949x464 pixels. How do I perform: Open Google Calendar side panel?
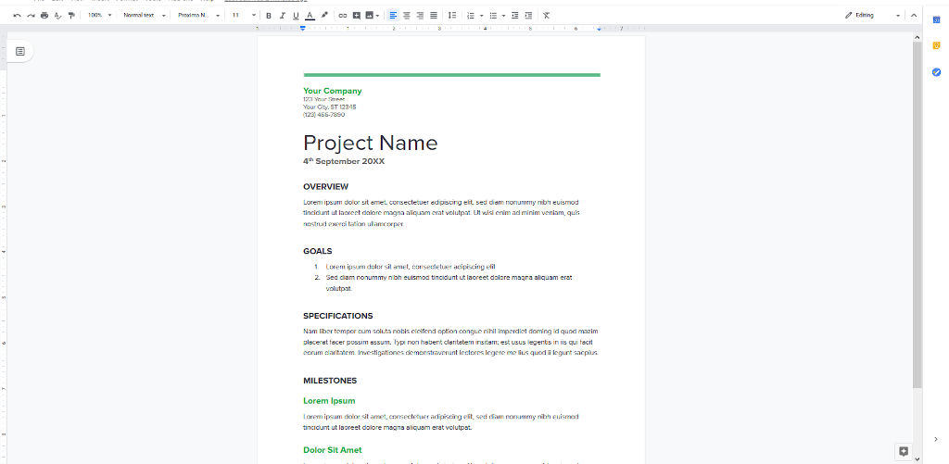(x=936, y=20)
